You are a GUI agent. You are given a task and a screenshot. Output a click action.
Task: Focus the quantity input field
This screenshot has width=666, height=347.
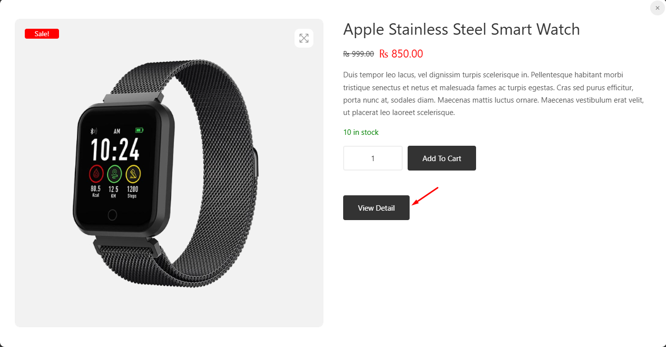tap(372, 158)
